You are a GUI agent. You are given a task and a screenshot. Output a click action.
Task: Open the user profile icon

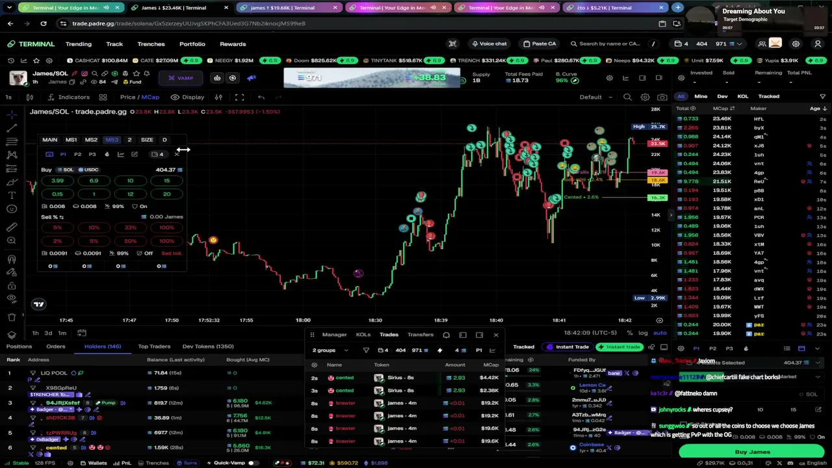coord(818,44)
